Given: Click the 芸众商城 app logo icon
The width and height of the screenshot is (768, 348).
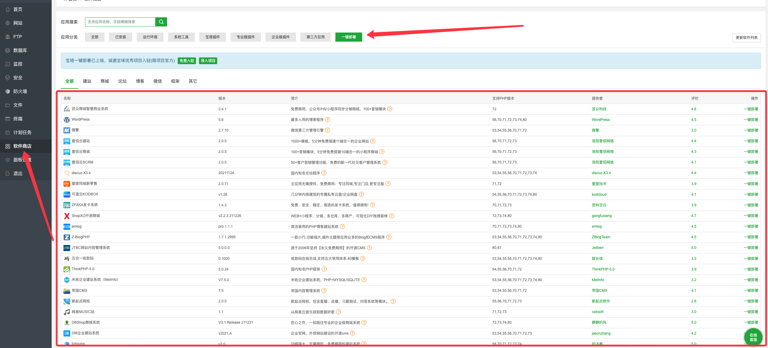Looking at the screenshot, I should pyautogui.click(x=67, y=109).
